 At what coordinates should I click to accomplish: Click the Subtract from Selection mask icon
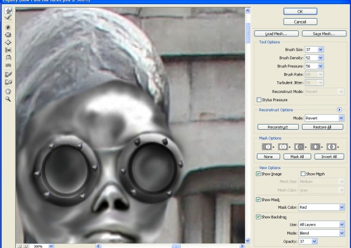[x=300, y=147]
